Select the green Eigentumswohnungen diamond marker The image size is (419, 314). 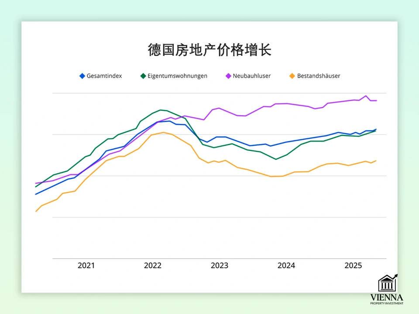pyautogui.click(x=142, y=75)
